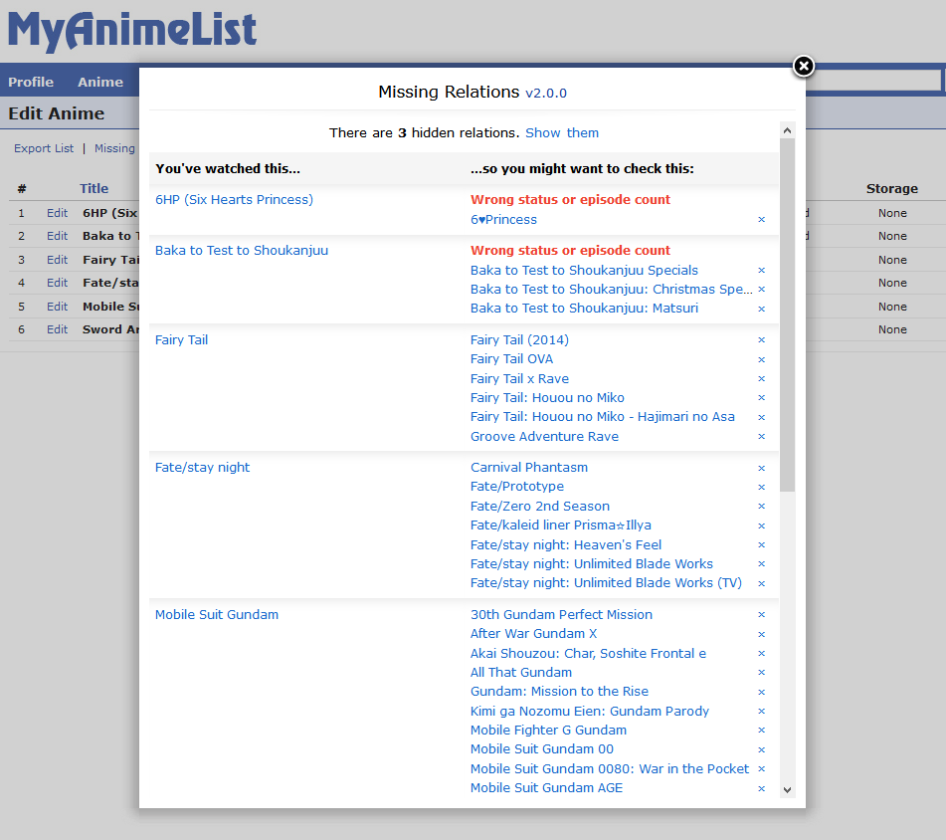The image size is (946, 840).
Task: Open the Missing Relations version v2.0.0 link
Action: point(546,93)
